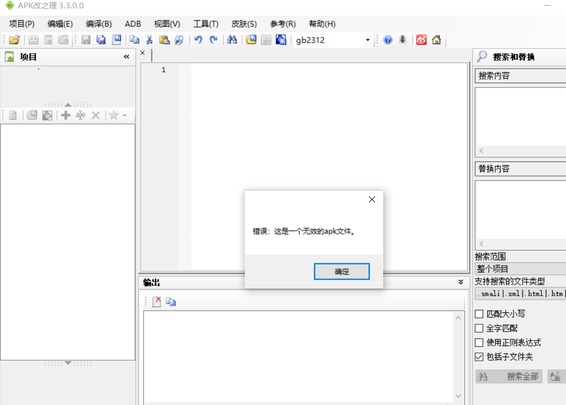566x405 pixels.
Task: Enable the 匹配大小写 checkbox
Action: tap(479, 314)
